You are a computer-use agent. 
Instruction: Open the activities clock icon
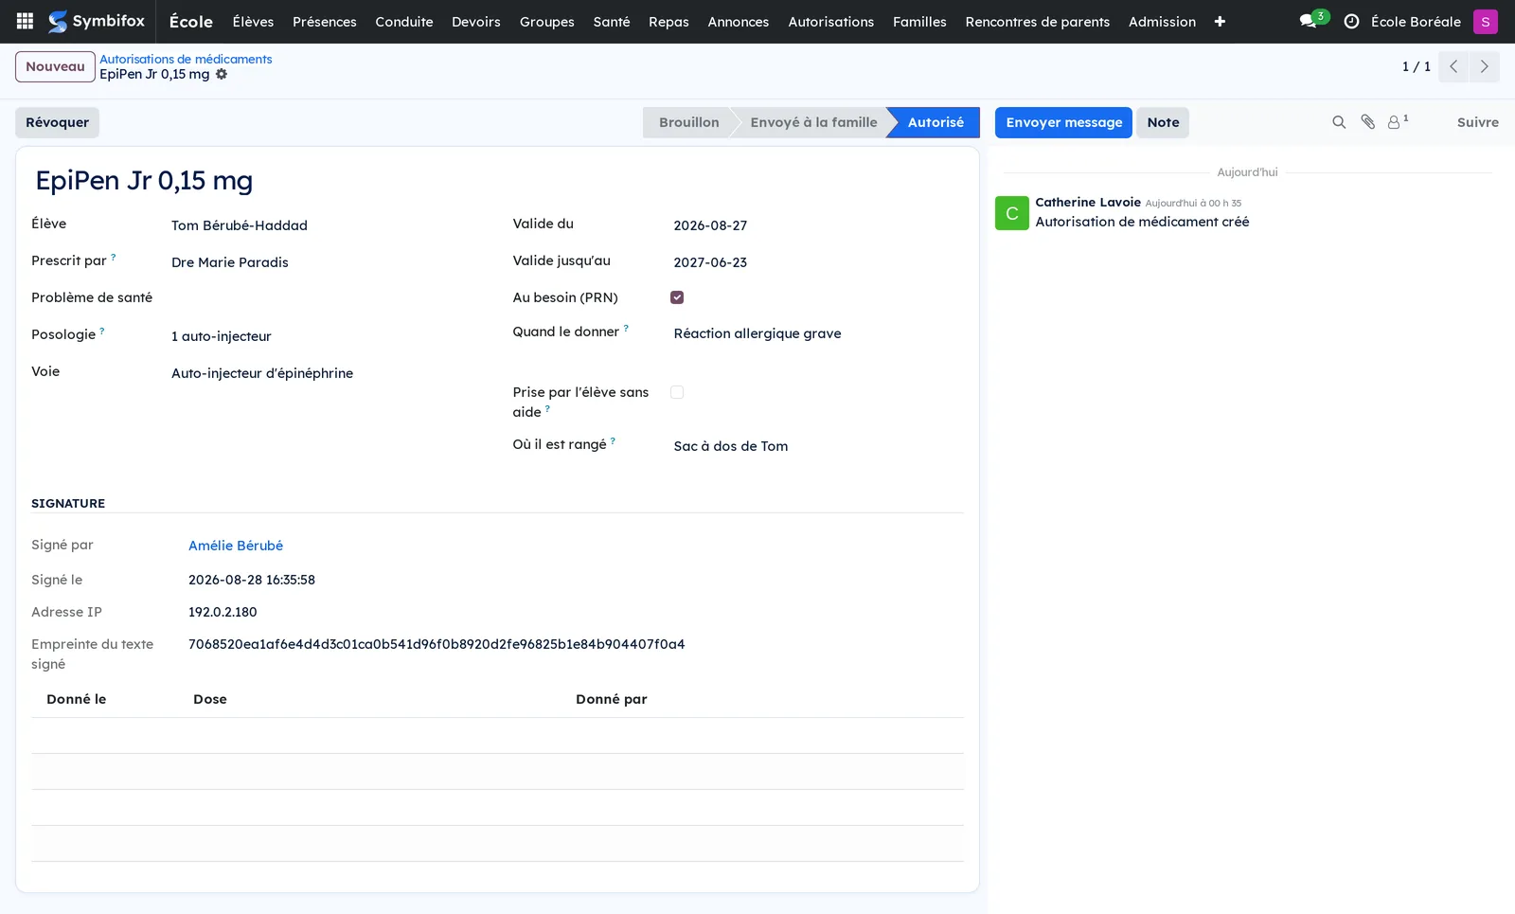pos(1351,21)
